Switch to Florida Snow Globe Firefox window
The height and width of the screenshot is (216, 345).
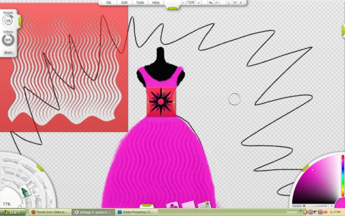click(49, 212)
